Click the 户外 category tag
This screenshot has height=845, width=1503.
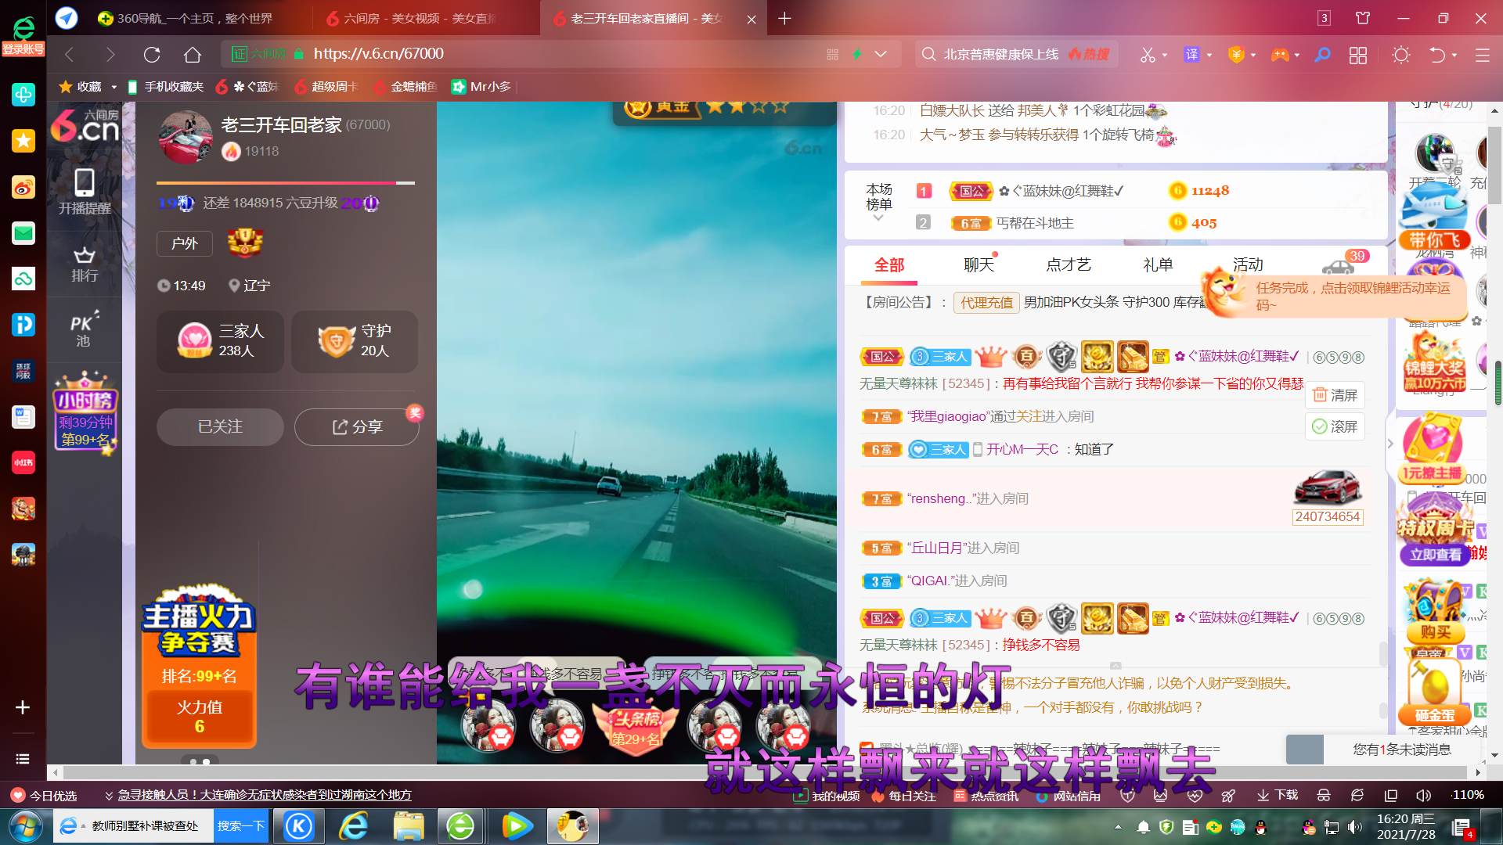pos(184,243)
